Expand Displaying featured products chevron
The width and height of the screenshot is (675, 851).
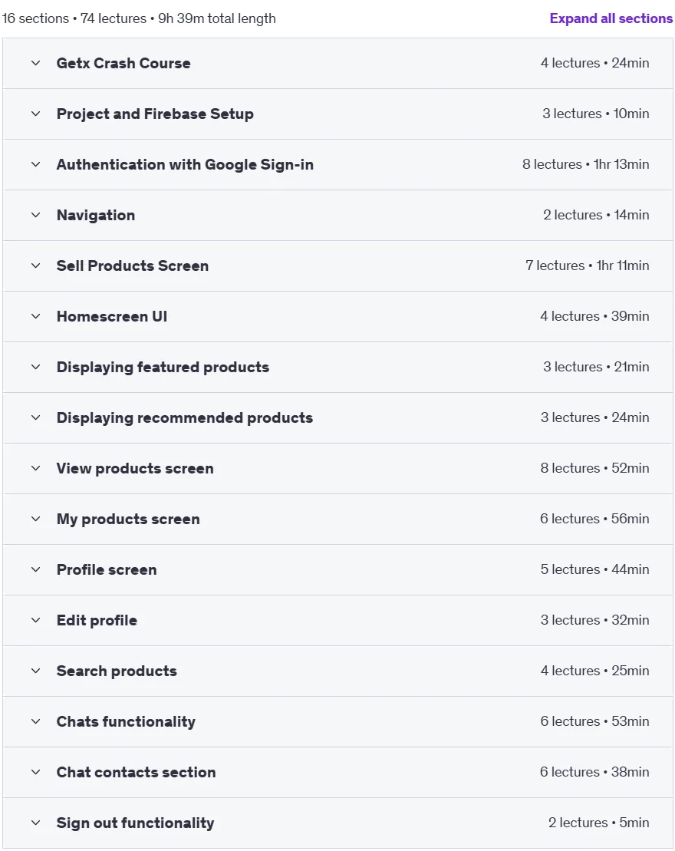pos(36,367)
